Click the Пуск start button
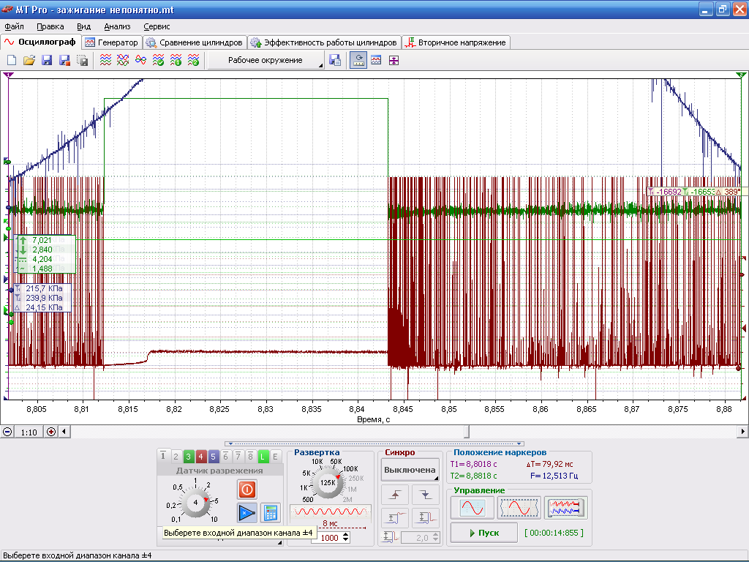This screenshot has width=749, height=562. [484, 533]
